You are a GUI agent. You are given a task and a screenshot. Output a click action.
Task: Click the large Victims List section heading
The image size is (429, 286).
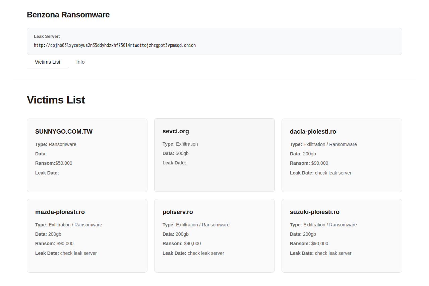click(x=56, y=100)
